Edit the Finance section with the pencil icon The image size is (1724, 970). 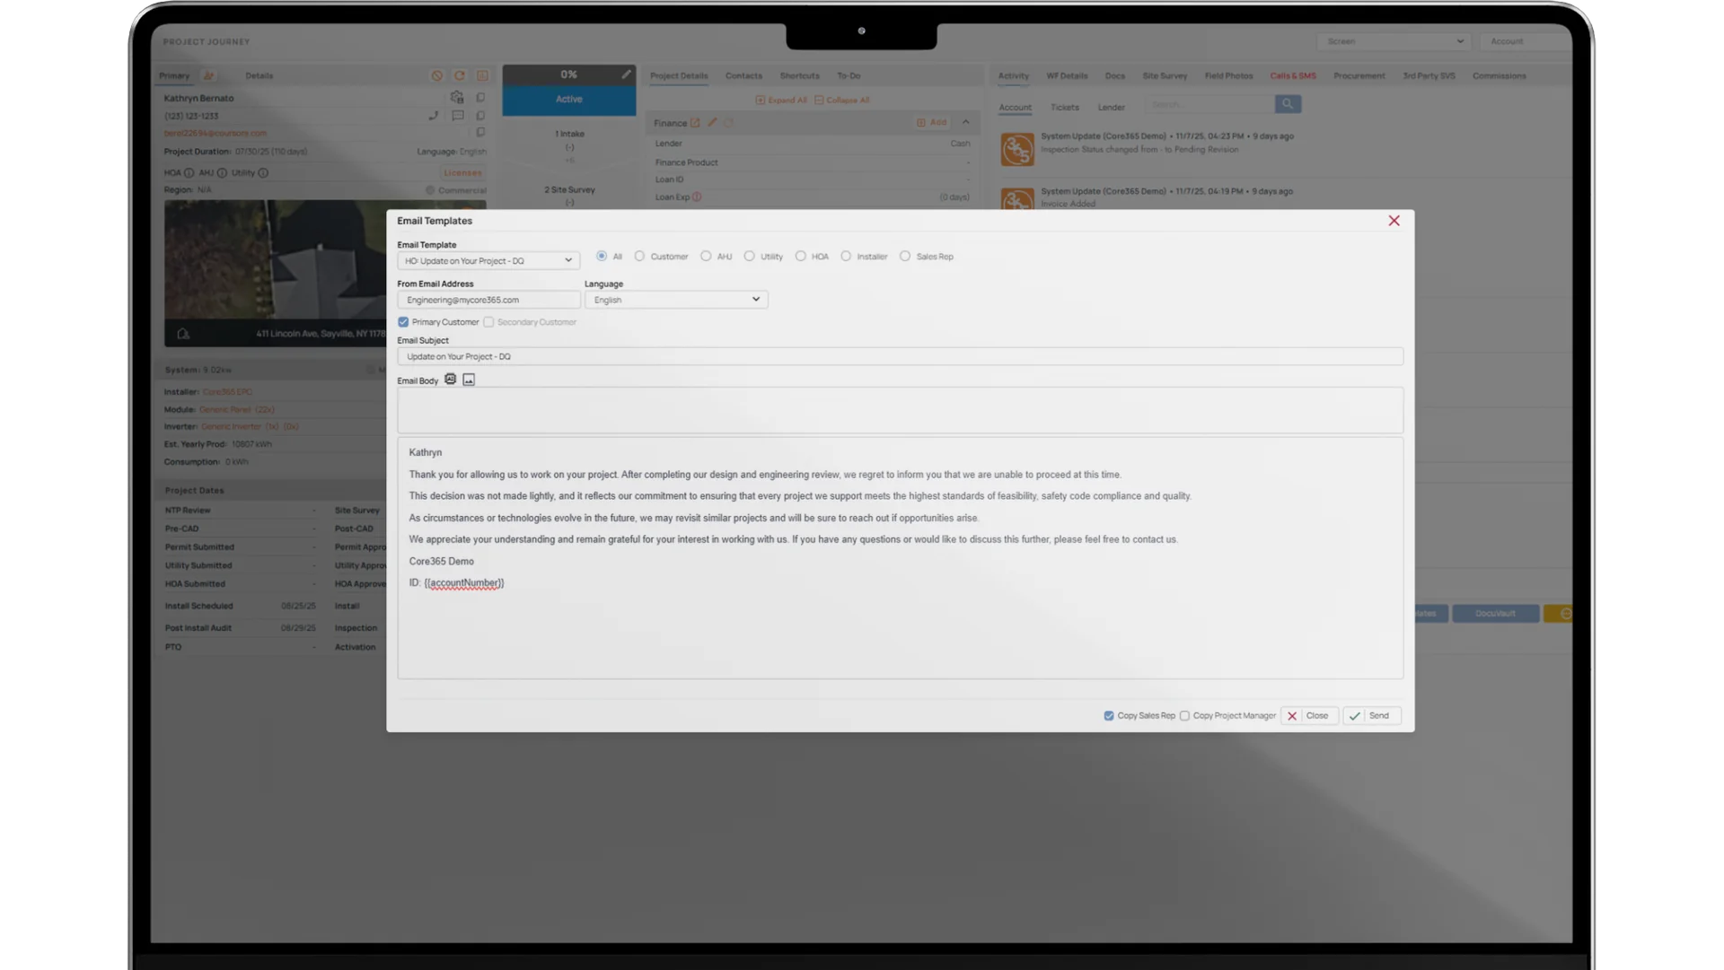click(712, 123)
